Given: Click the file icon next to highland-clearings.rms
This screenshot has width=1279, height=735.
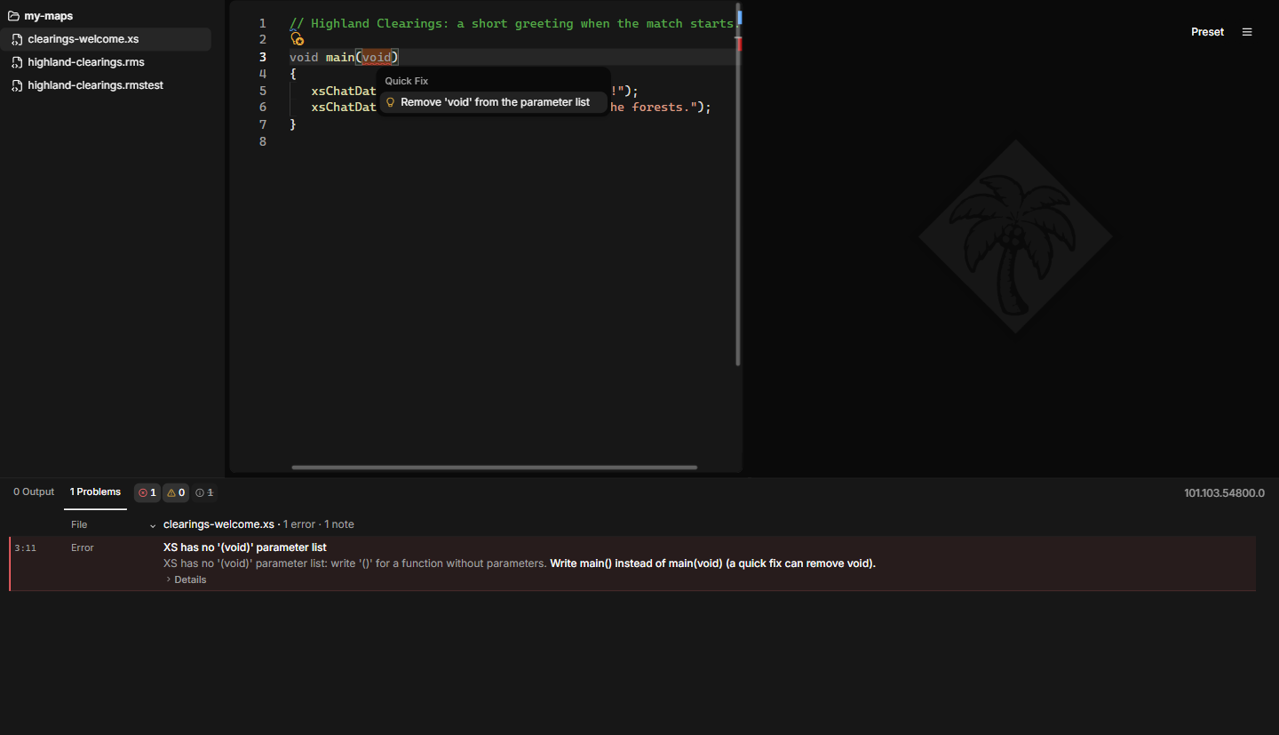Looking at the screenshot, I should 17,62.
